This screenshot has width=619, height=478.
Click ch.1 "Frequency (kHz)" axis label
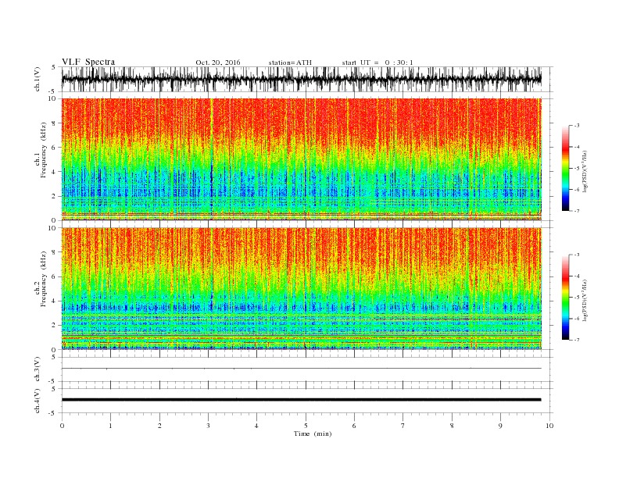coord(43,150)
